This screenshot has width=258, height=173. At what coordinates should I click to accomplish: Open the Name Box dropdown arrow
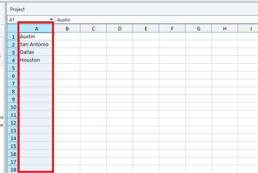tap(51, 20)
